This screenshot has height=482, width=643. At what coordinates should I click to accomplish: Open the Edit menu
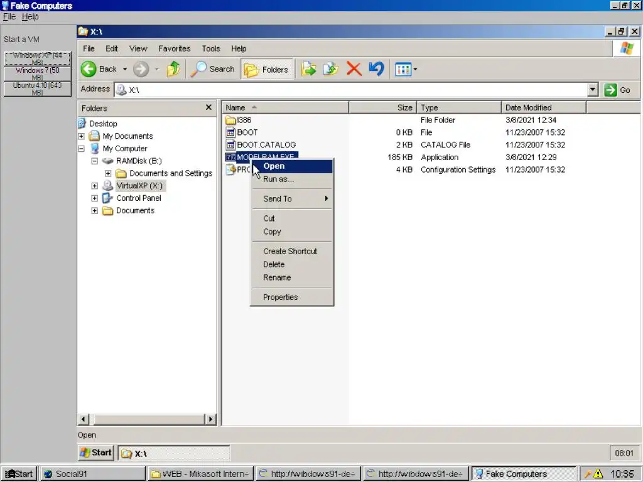pos(112,48)
